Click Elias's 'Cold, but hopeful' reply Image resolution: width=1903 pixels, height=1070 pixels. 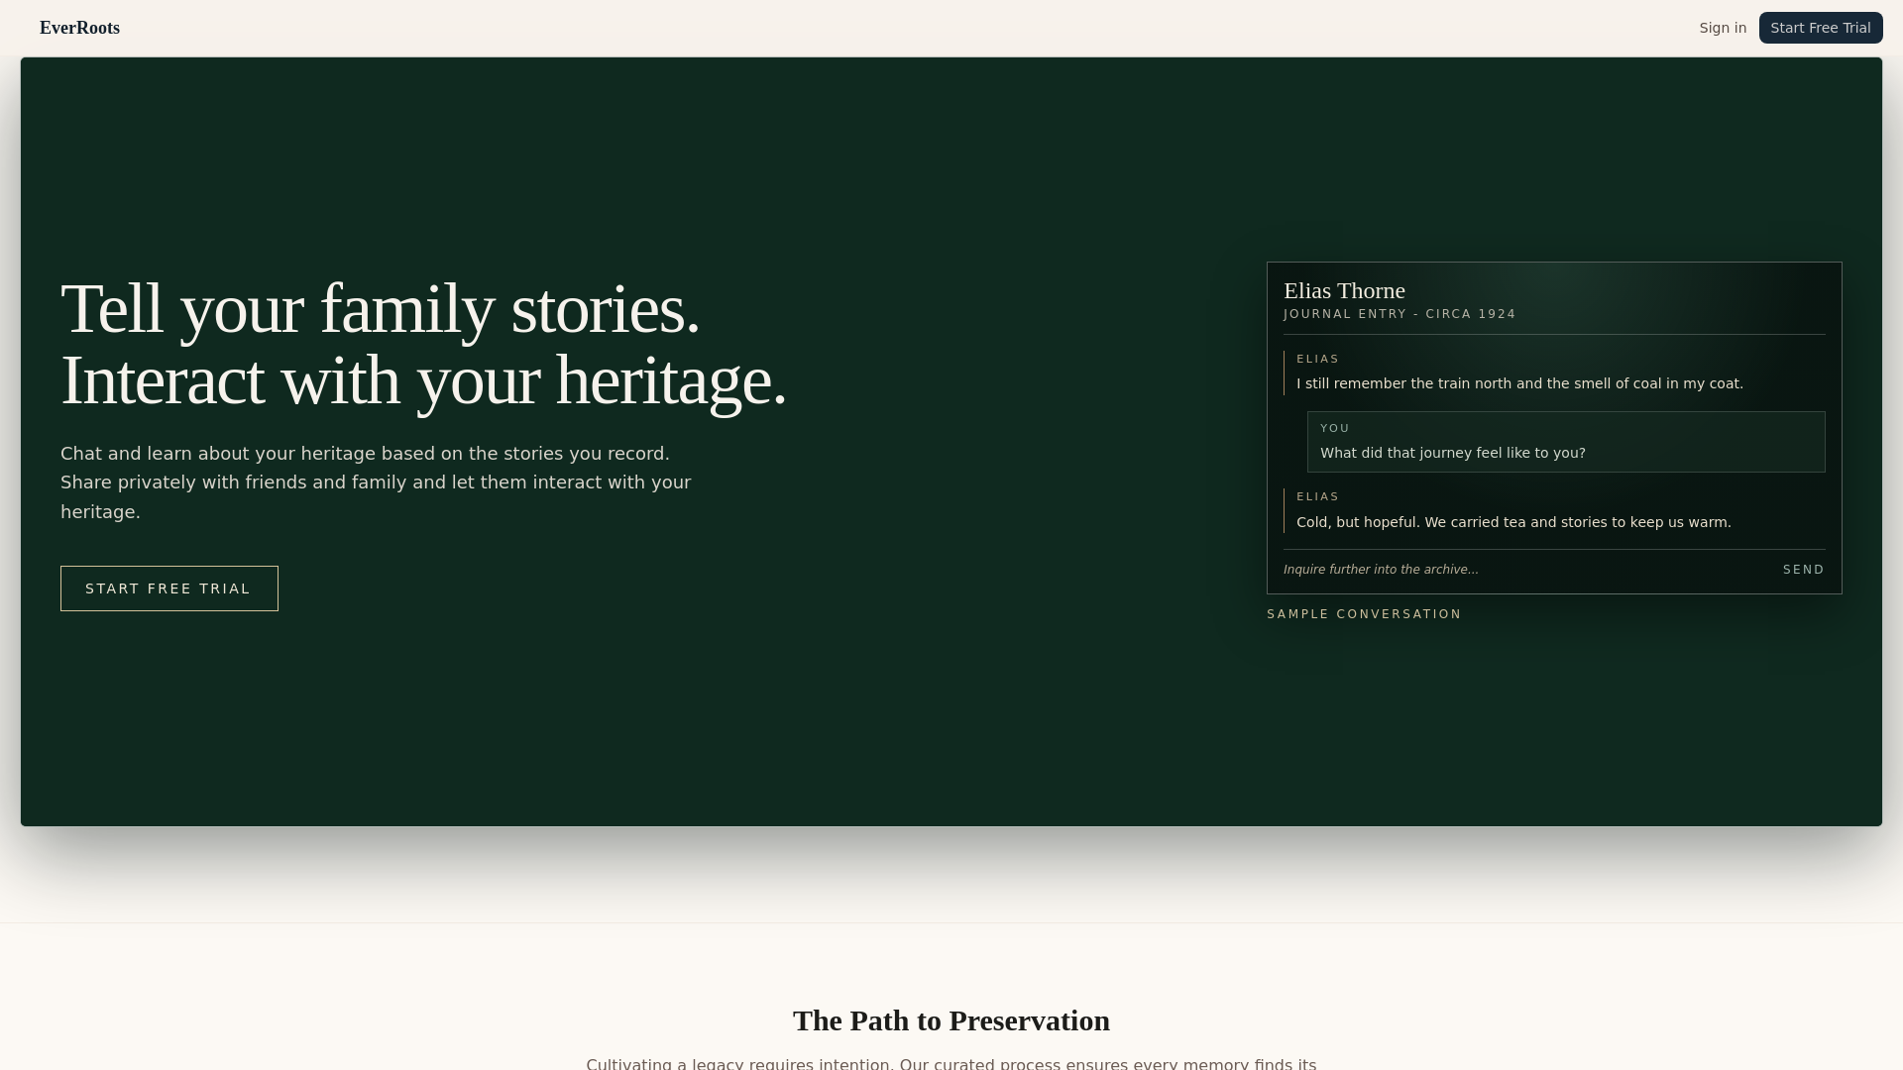1513,522
